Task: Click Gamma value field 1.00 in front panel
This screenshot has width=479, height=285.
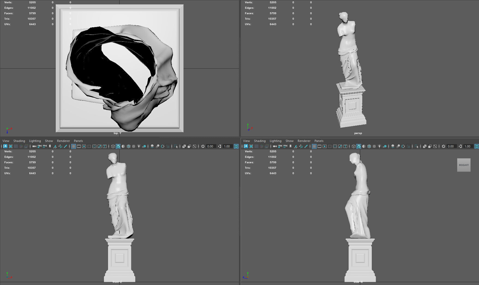Action: (x=228, y=146)
